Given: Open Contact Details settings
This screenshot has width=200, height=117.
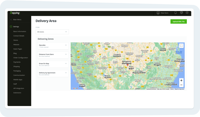Looking at the screenshot, I should tap(19, 36).
